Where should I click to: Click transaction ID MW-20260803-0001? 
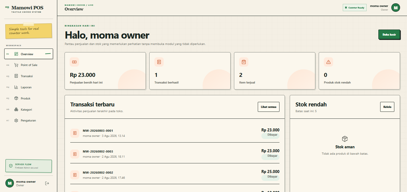click(x=98, y=131)
